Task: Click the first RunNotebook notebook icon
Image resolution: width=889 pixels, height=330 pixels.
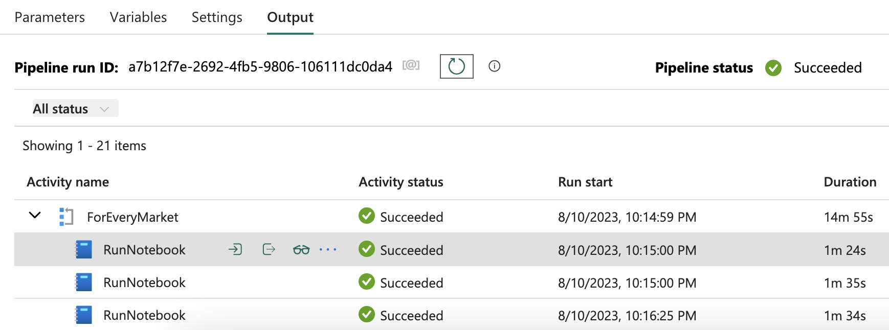Action: pyautogui.click(x=84, y=250)
